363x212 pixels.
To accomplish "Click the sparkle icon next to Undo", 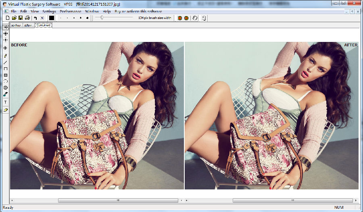I will point(42,18).
